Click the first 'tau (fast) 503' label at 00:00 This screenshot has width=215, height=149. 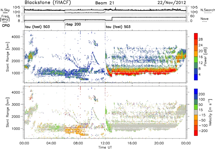[x=37, y=27]
